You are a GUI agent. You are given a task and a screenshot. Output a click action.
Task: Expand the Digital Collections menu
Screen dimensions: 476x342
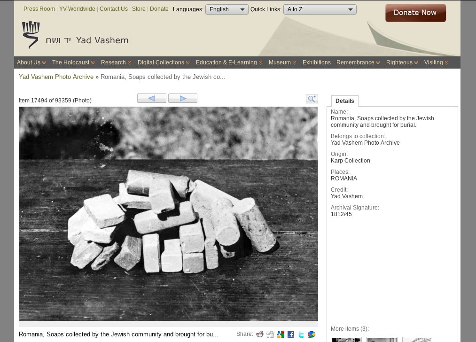(x=163, y=62)
